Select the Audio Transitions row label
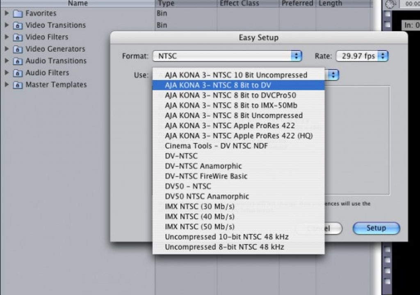 pyautogui.click(x=56, y=61)
